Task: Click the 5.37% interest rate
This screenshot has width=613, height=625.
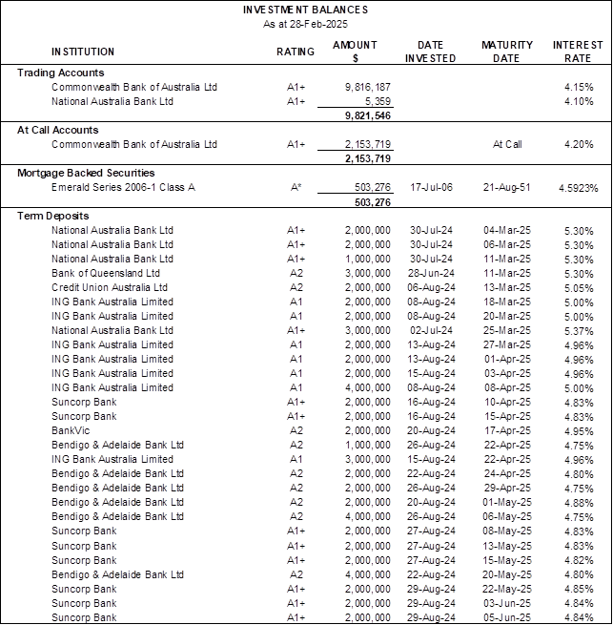Action: coord(579,332)
